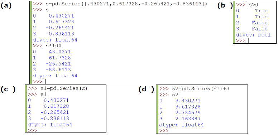Viewport: 278px width, 135px height.
Task: Select the value 2.163887
Action: (188, 119)
